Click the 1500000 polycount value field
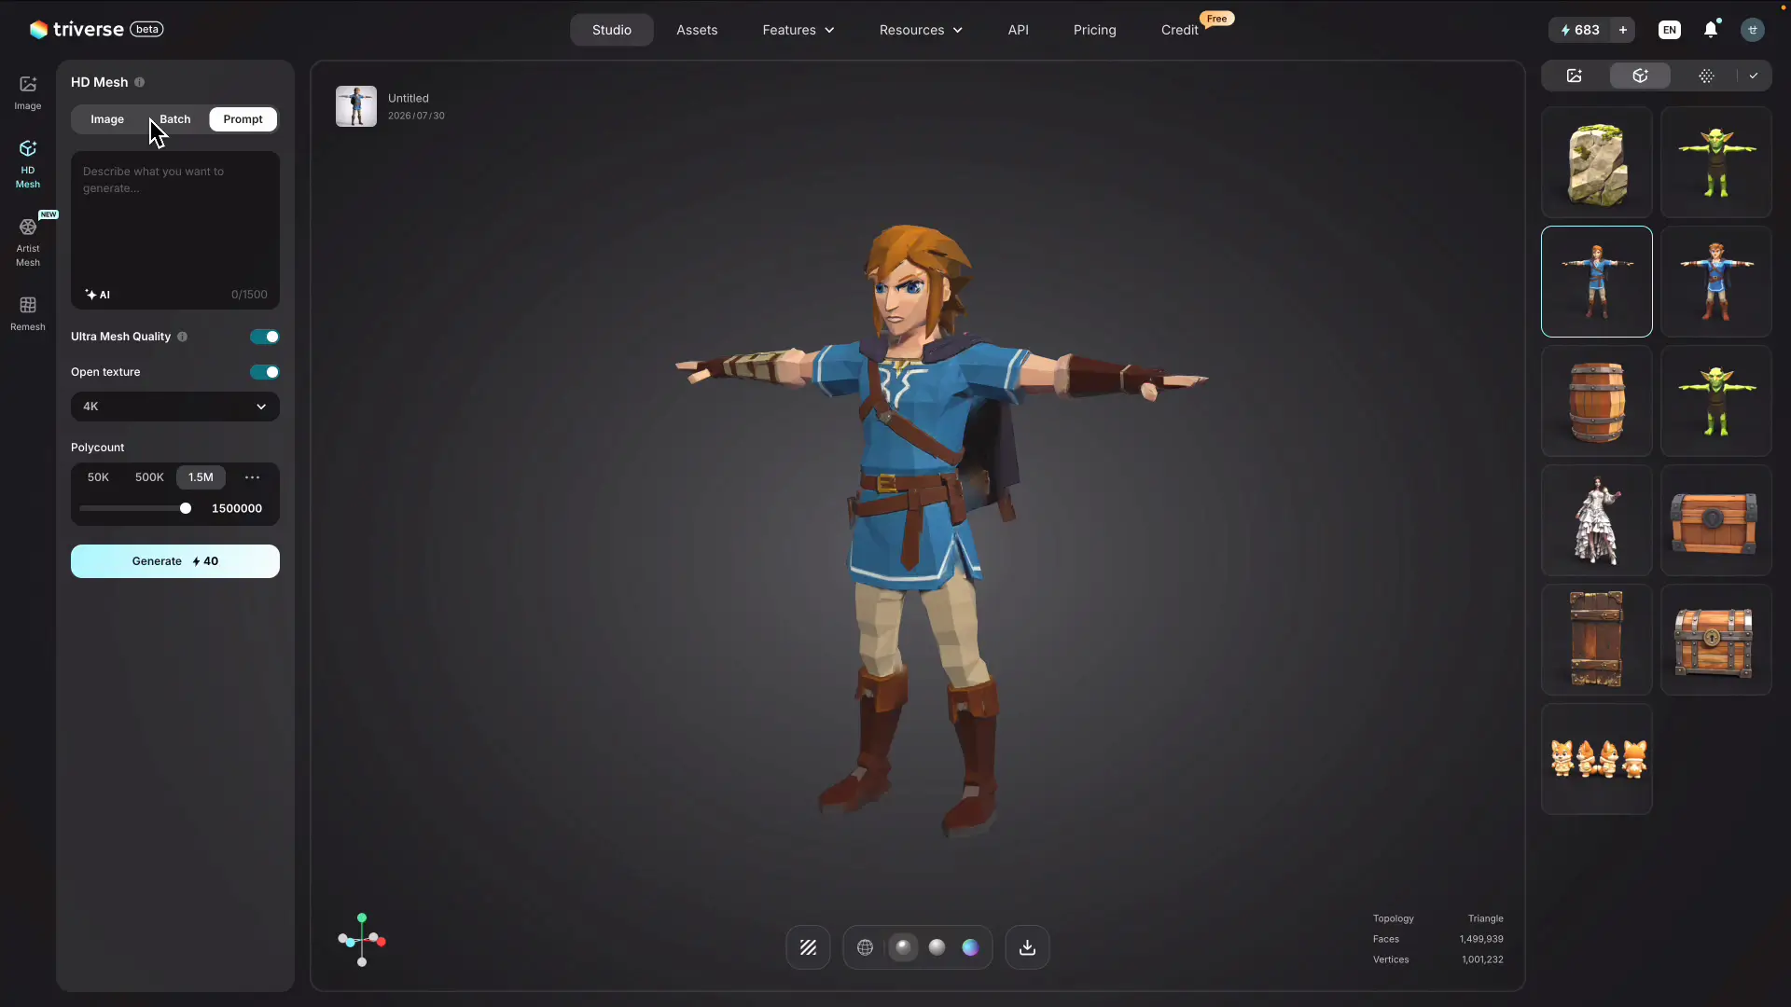 [237, 508]
